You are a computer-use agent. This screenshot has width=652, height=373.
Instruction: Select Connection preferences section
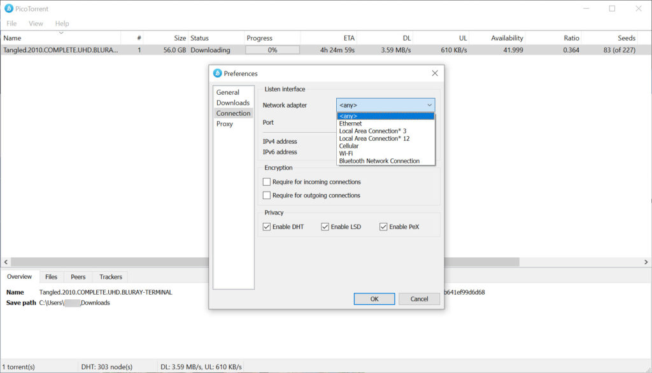click(x=233, y=113)
